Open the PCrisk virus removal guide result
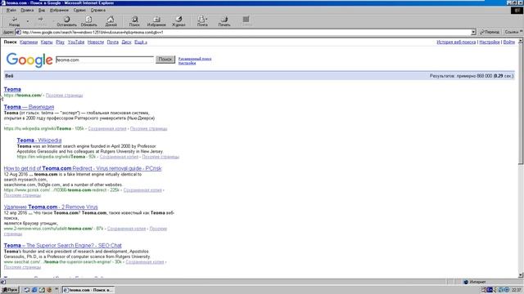The height and width of the screenshot is (294, 524). pyautogui.click(x=83, y=168)
